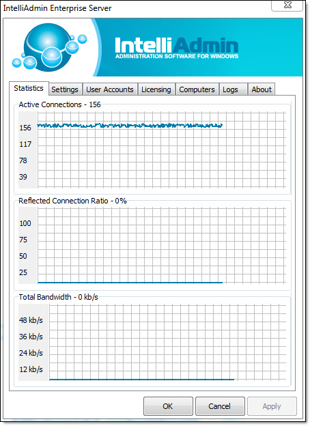Click the Reflected Connection Ratio graph area
This screenshot has height=426, width=310.
click(162, 245)
